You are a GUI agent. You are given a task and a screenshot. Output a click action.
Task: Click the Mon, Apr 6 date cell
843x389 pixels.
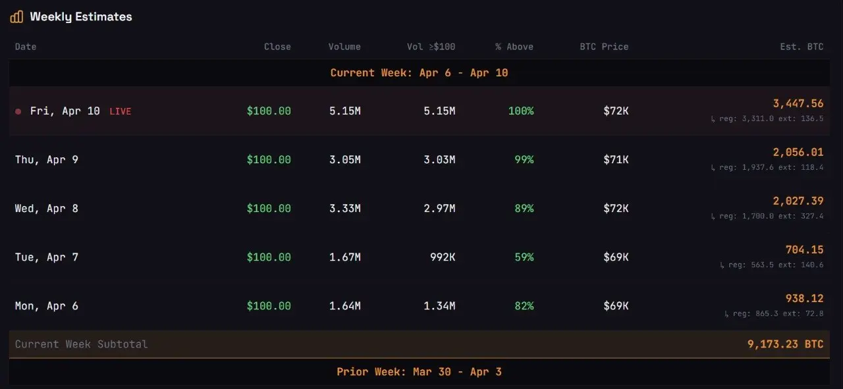(x=47, y=306)
